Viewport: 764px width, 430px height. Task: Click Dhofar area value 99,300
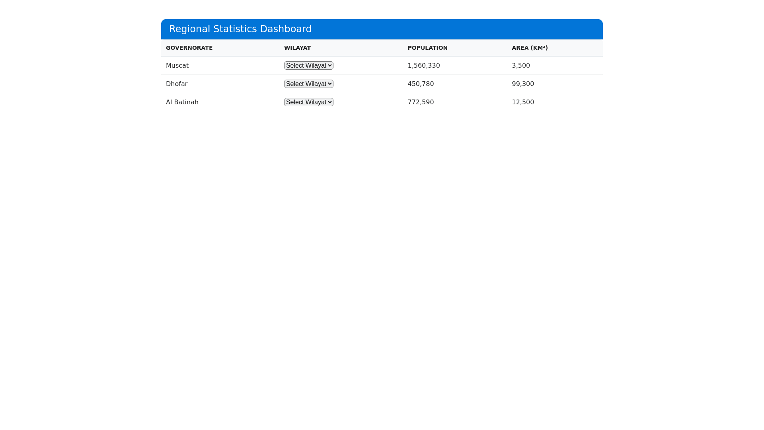523,84
